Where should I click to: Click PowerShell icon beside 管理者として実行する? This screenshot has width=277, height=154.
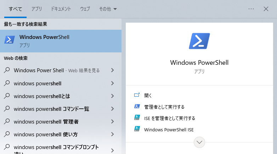pos(137,106)
